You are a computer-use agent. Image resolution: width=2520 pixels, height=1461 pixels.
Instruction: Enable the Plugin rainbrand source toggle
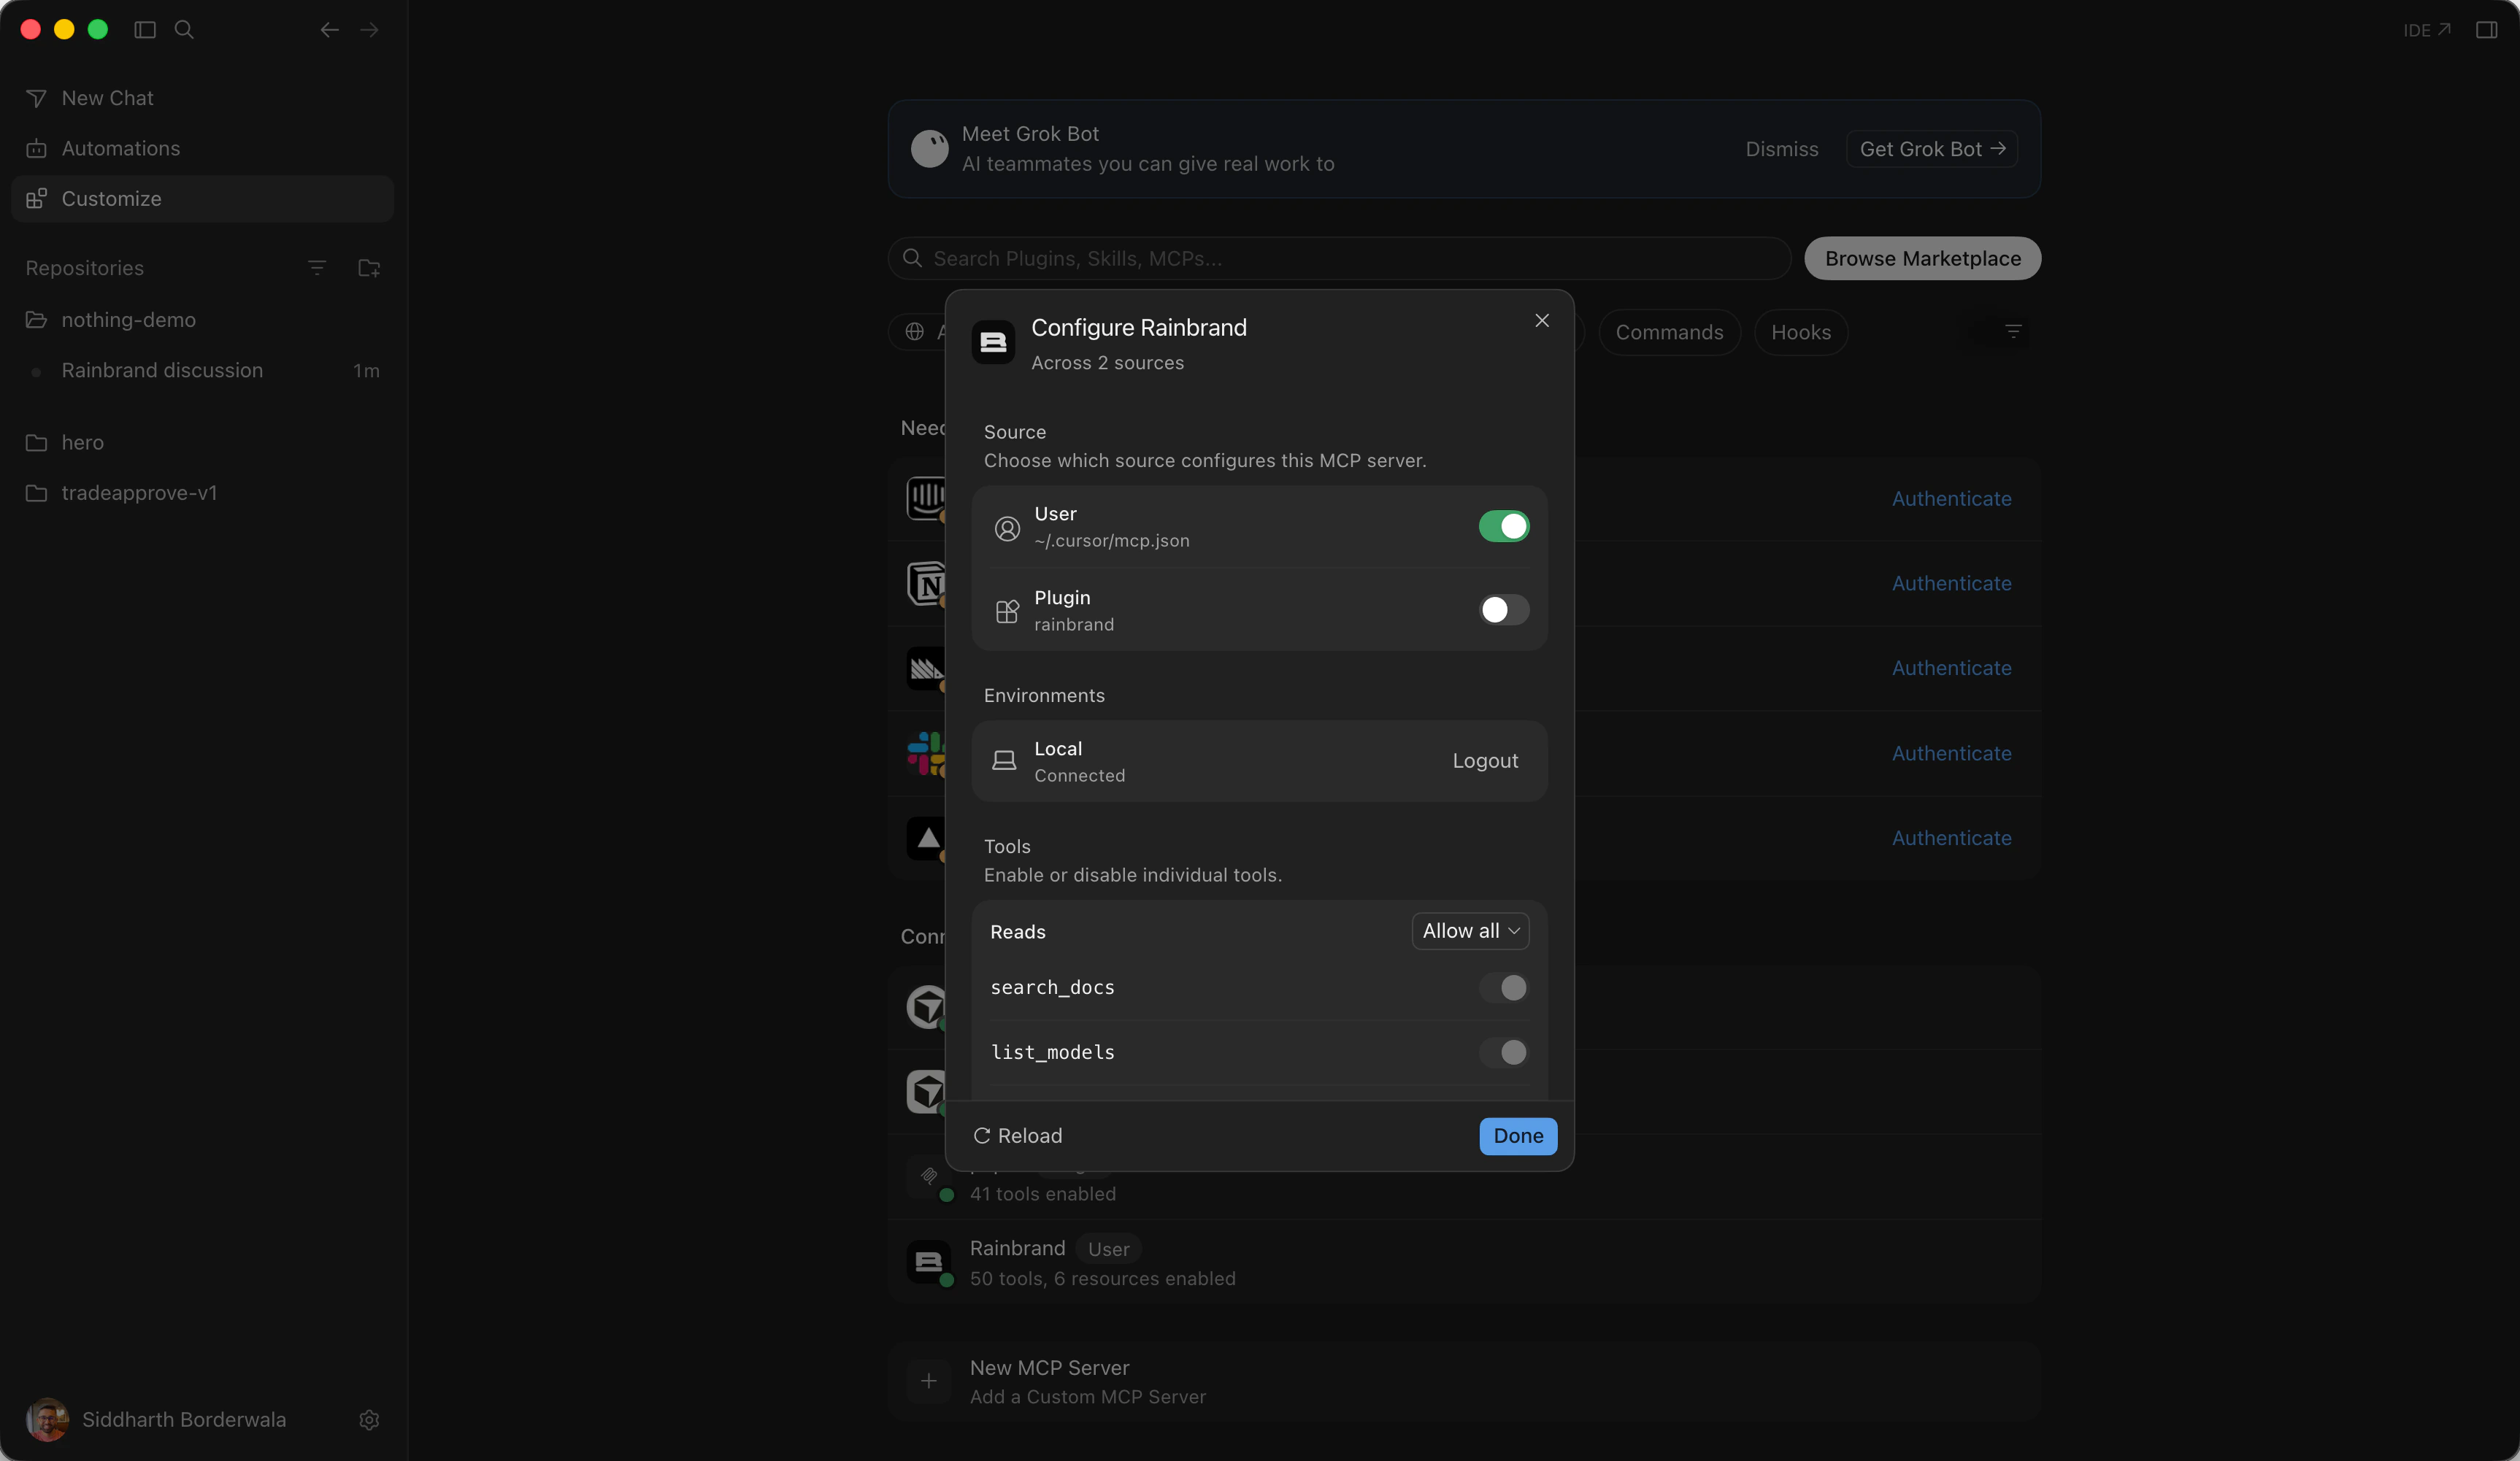pos(1504,610)
